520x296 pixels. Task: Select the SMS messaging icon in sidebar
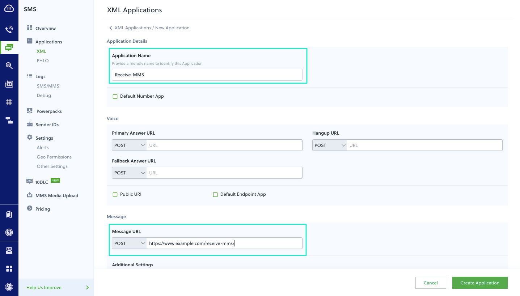tap(9, 47)
